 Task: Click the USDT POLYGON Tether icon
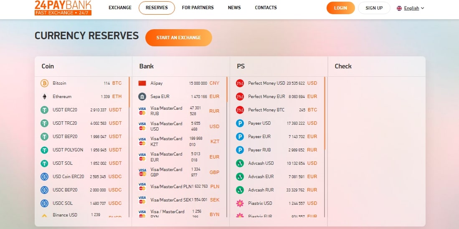point(45,150)
